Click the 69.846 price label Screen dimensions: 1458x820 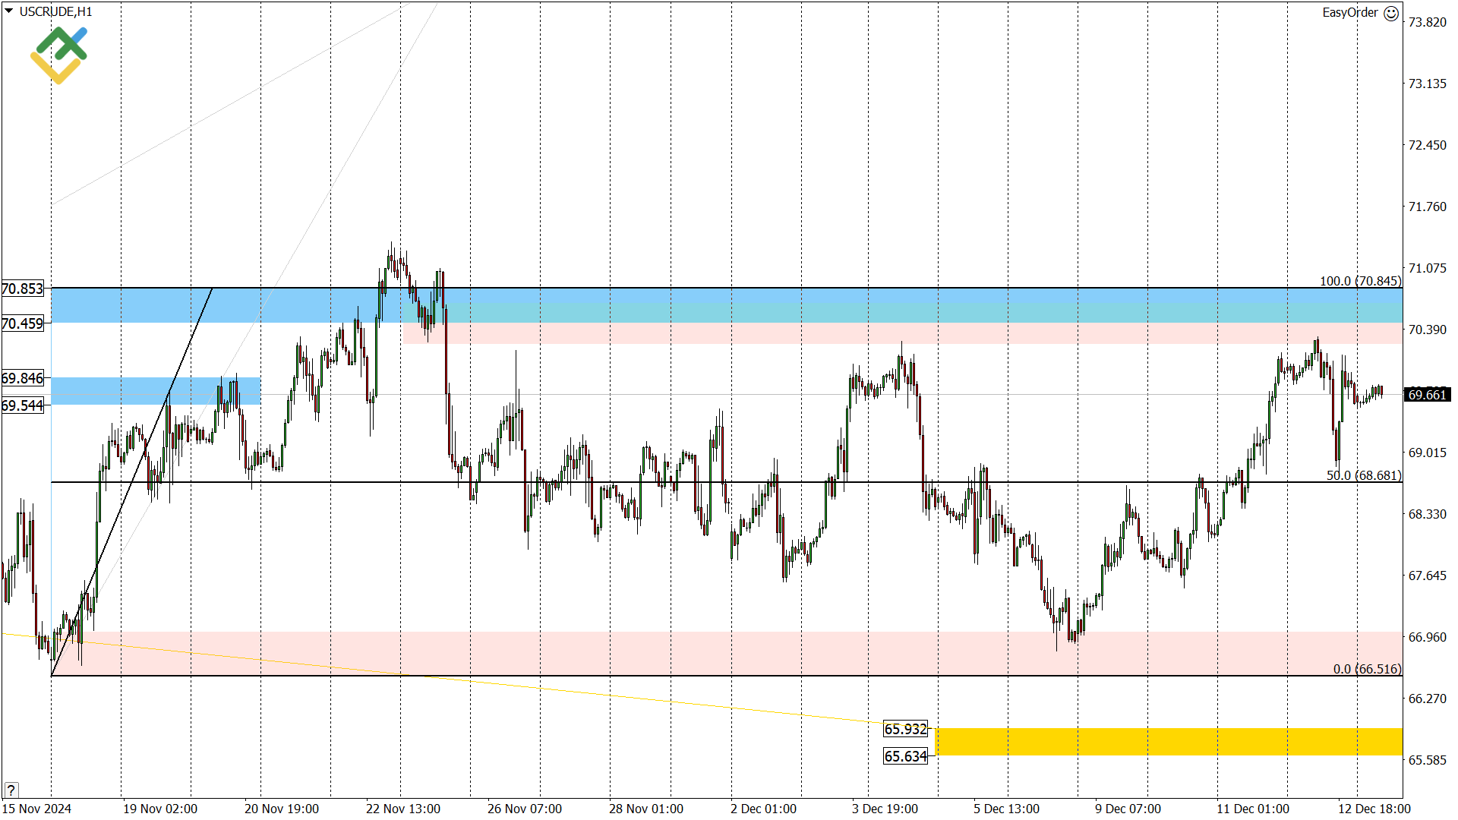click(23, 378)
